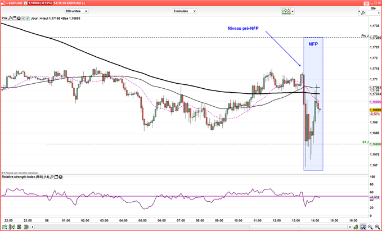
Task: Click the red plus icon on the Prix panel
Action: (x=24, y=18)
